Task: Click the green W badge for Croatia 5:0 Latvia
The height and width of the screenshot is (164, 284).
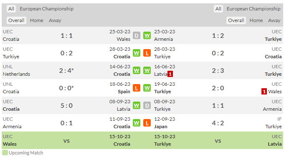Action: 137,106
